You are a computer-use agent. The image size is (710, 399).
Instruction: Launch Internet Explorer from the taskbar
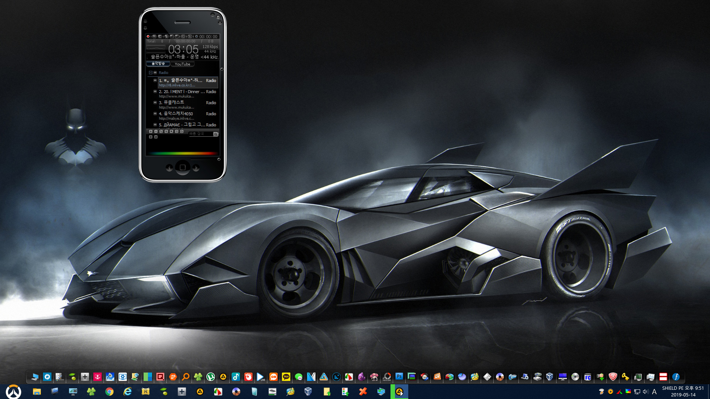[x=127, y=392]
